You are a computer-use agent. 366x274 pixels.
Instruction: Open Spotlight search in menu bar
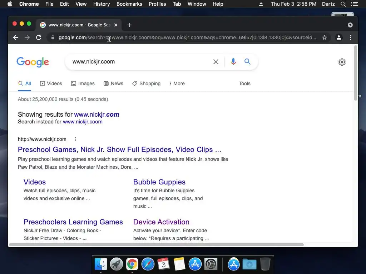point(343,4)
